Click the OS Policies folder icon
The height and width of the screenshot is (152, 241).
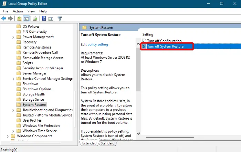click(x=19, y=26)
